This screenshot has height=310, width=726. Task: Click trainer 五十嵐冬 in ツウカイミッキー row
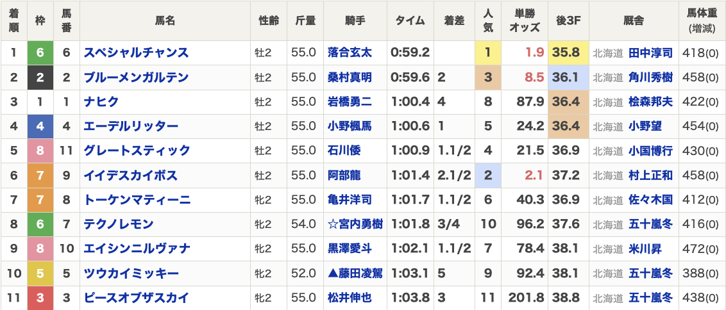click(650, 273)
